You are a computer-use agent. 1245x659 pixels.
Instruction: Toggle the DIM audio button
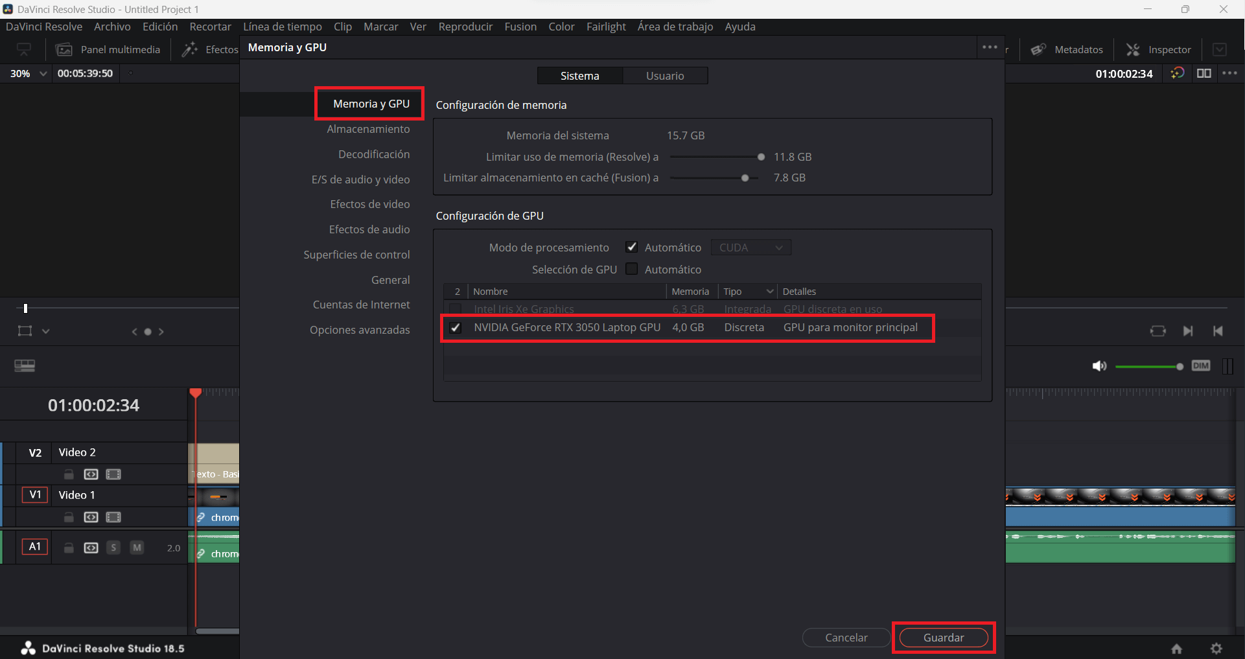1201,366
